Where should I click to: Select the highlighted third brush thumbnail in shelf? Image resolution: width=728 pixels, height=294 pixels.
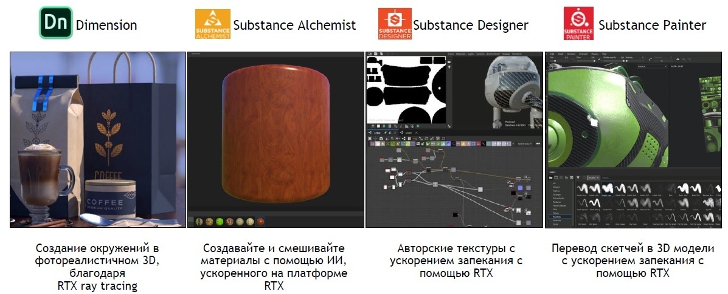click(x=608, y=188)
